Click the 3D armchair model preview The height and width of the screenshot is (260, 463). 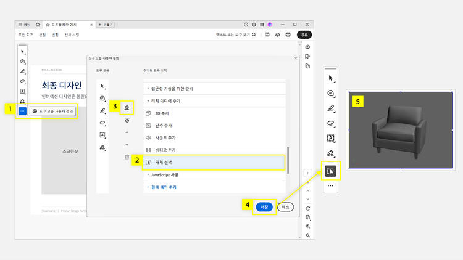pyautogui.click(x=401, y=130)
